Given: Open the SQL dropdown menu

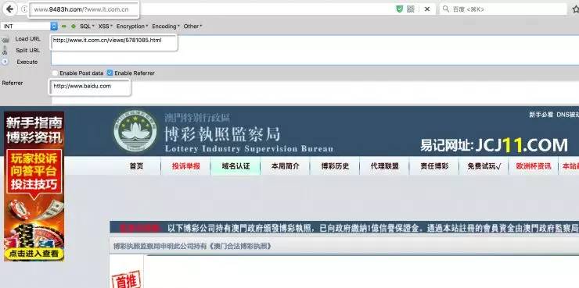Looking at the screenshot, I should [x=87, y=27].
